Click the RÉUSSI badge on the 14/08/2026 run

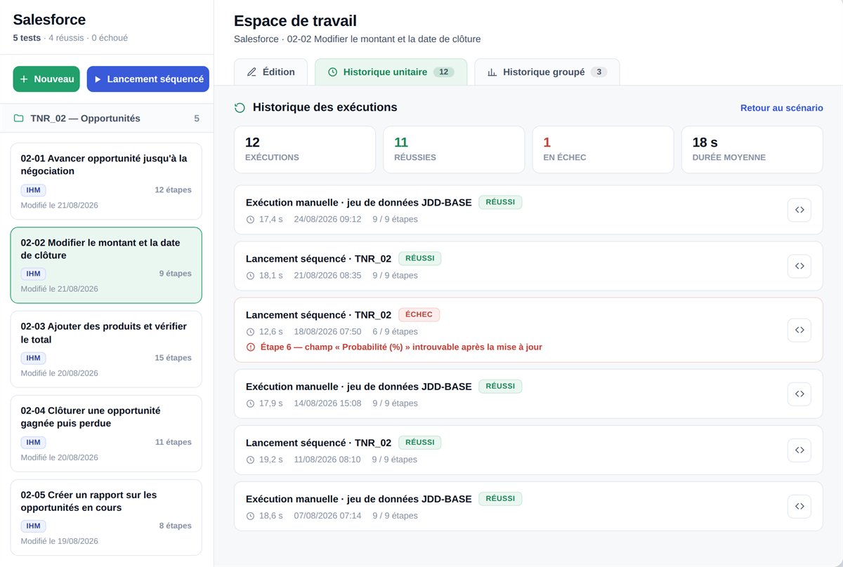point(500,386)
